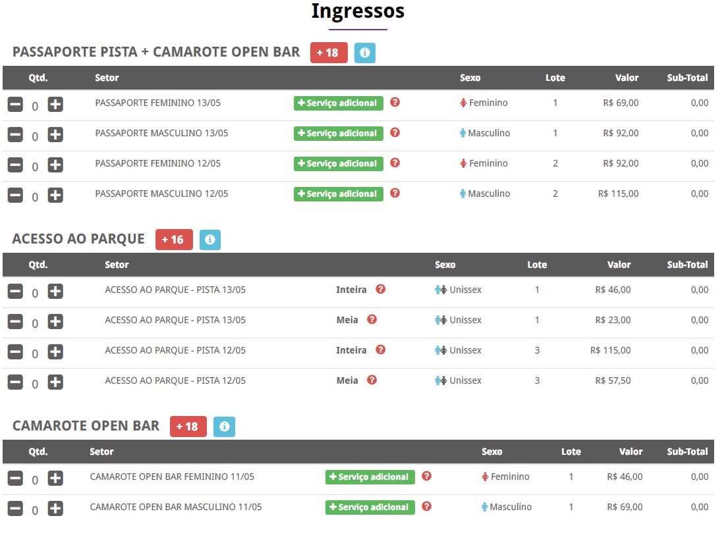Click help icon for Camarote Open Bar Masculino
The width and height of the screenshot is (726, 545).
click(426, 507)
